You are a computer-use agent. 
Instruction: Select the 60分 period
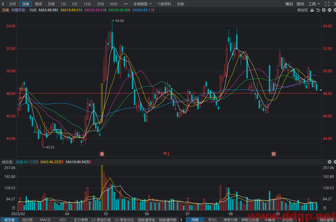coord(114,4)
